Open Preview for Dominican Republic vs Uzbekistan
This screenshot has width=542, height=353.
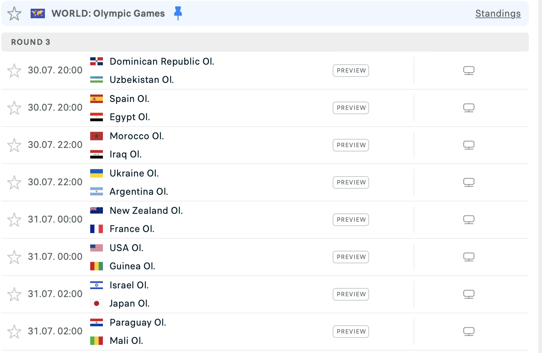click(351, 71)
